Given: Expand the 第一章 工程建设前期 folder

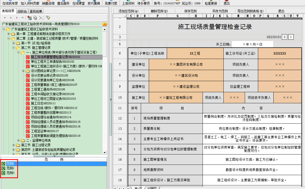Looking at the screenshot, I should click(x=8, y=34).
